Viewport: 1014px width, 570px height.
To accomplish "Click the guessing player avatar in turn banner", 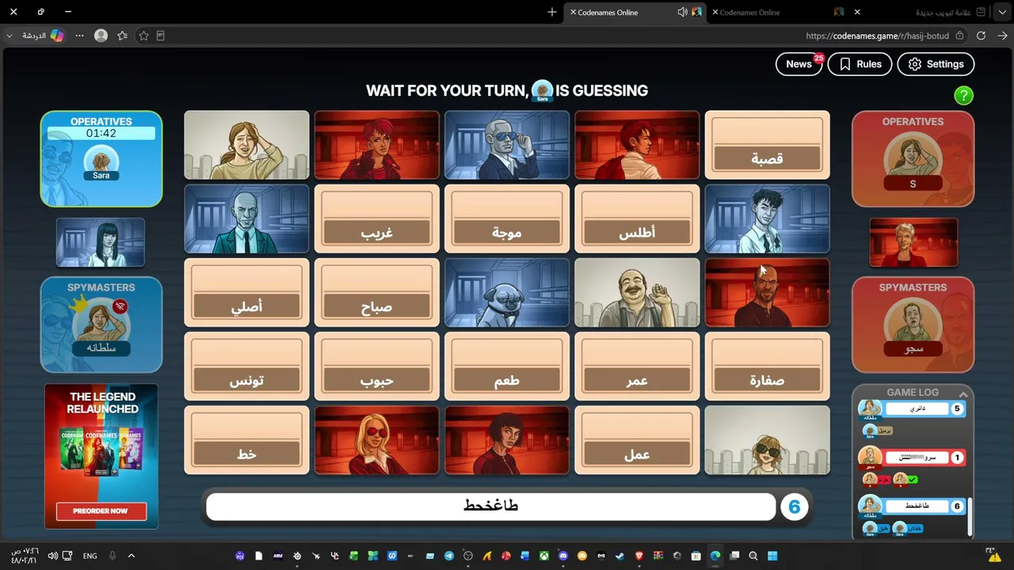I will click(542, 91).
